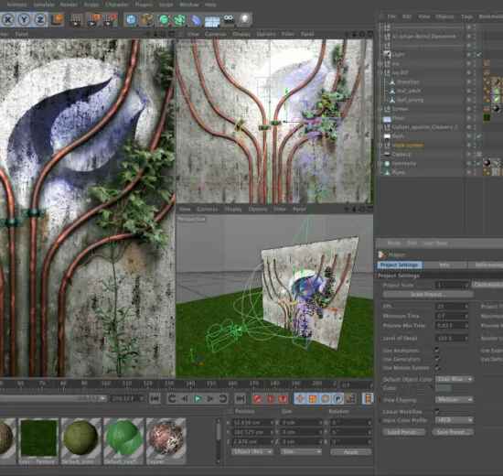
Task: Expand the Screws object group
Action: point(380,109)
